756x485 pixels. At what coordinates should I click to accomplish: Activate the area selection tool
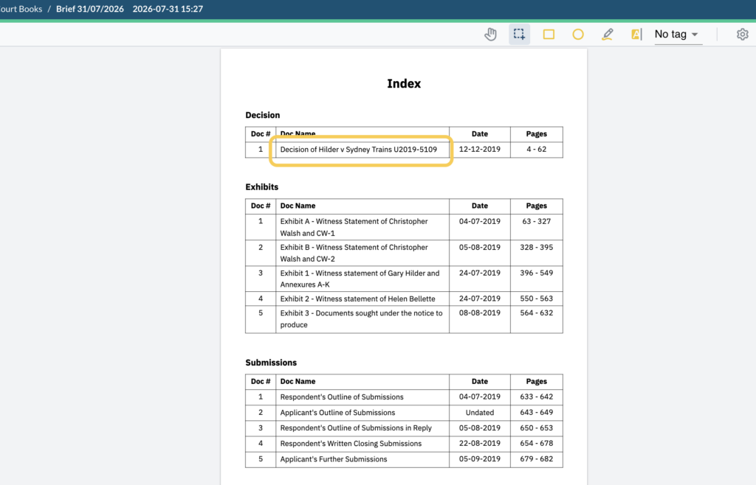click(519, 34)
